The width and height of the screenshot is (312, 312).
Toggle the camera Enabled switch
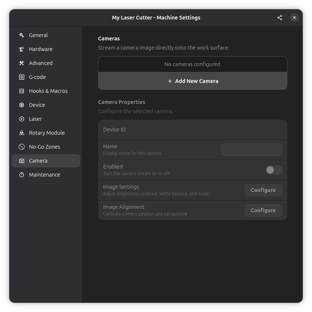point(273,170)
